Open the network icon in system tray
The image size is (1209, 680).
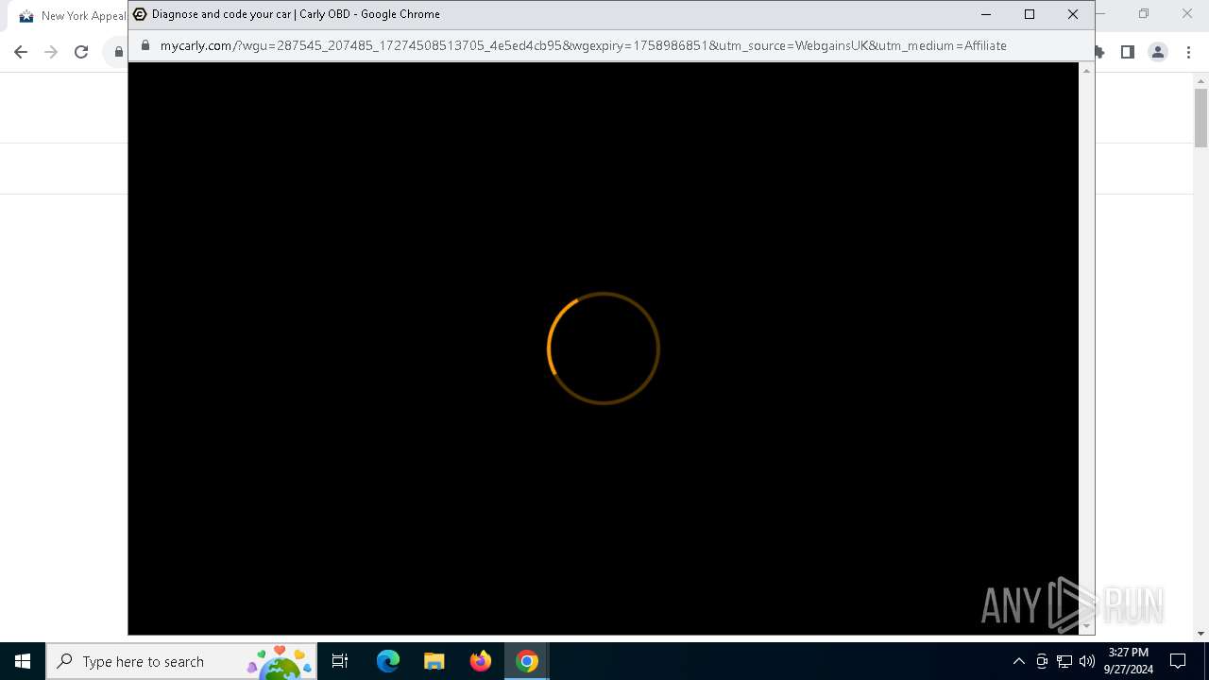point(1064,661)
